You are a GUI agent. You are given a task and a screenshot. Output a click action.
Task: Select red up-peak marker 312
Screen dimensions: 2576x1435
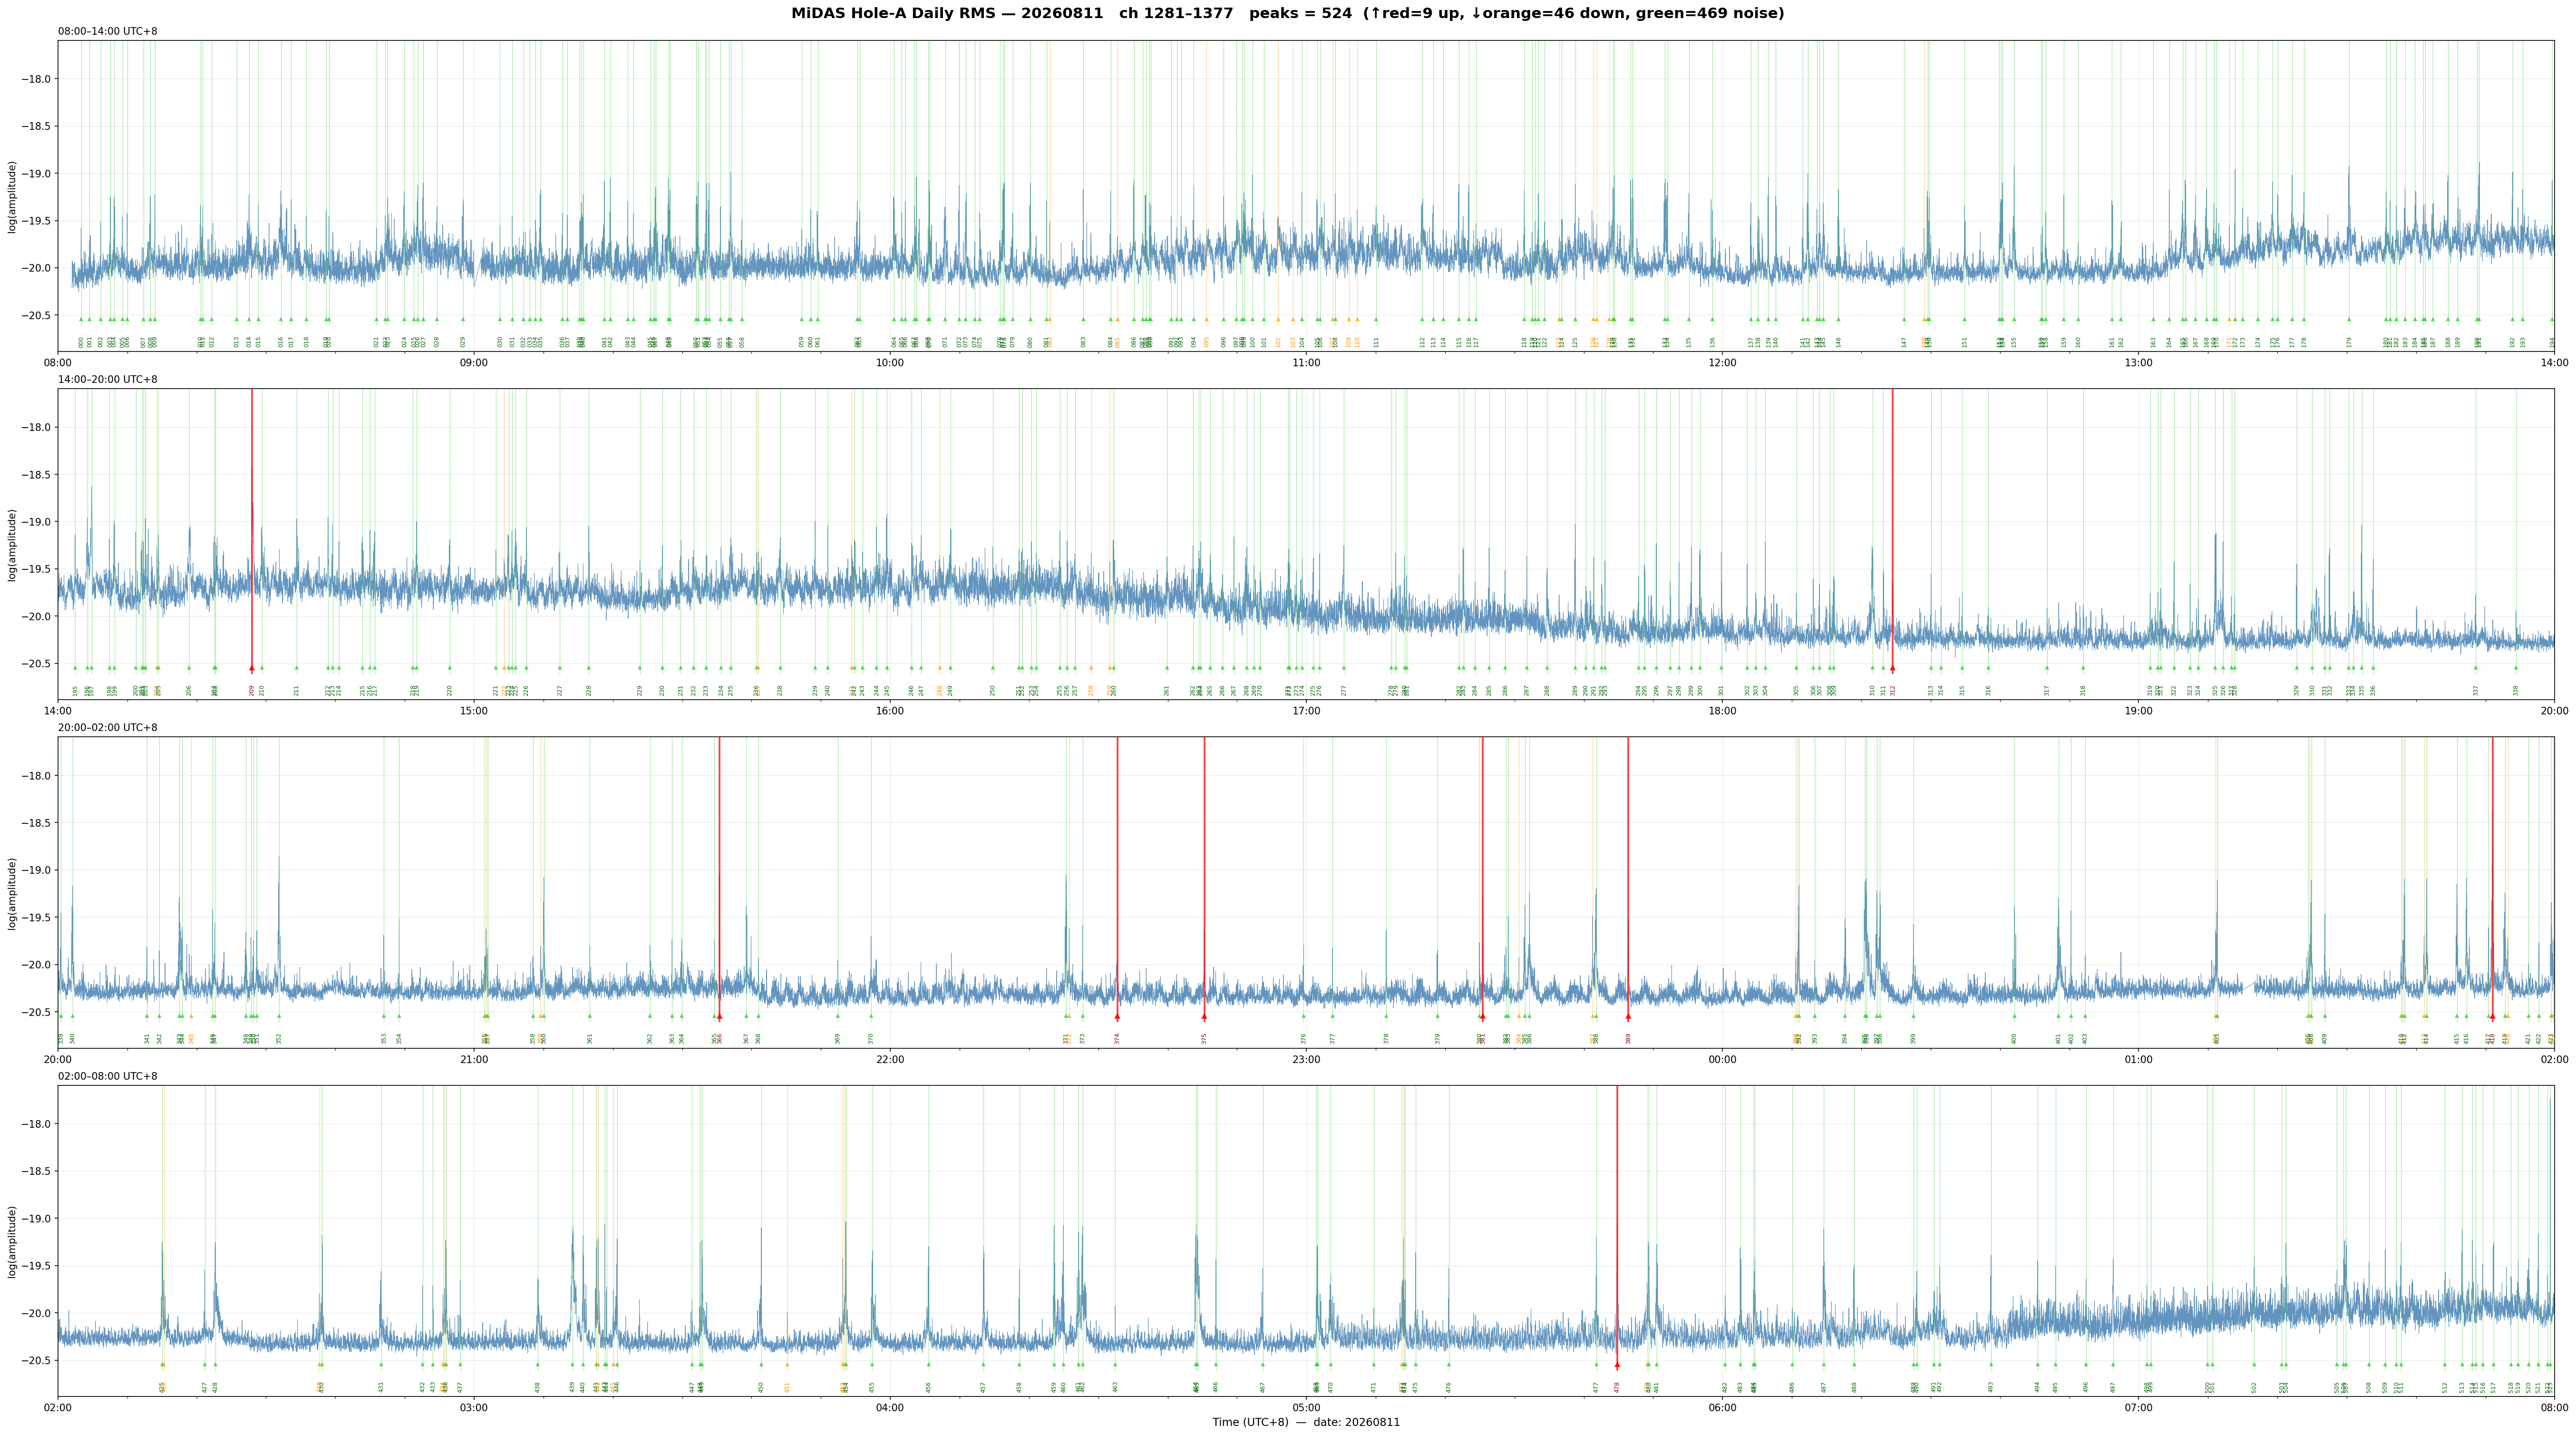1892,668
